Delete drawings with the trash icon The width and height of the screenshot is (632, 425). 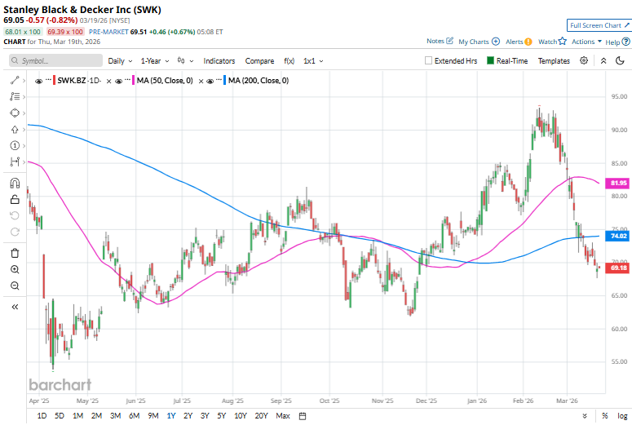point(15,251)
